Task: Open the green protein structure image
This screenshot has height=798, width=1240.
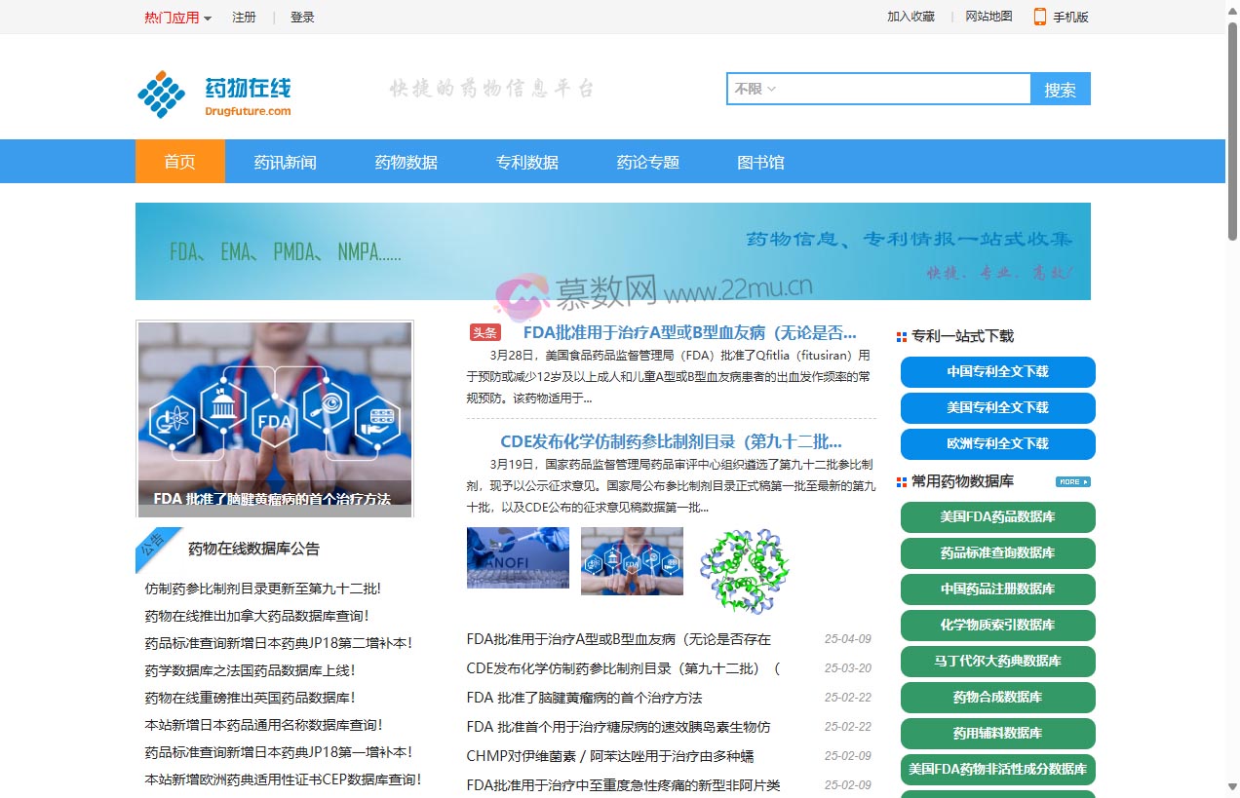Action: 744,570
